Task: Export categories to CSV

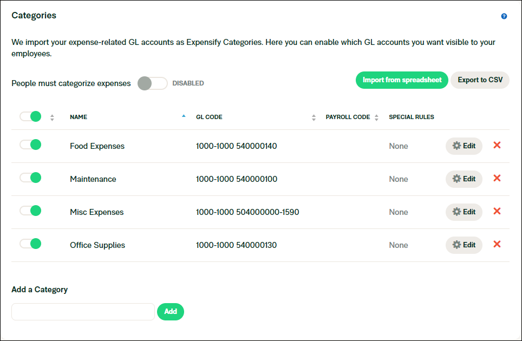Action: tap(480, 80)
